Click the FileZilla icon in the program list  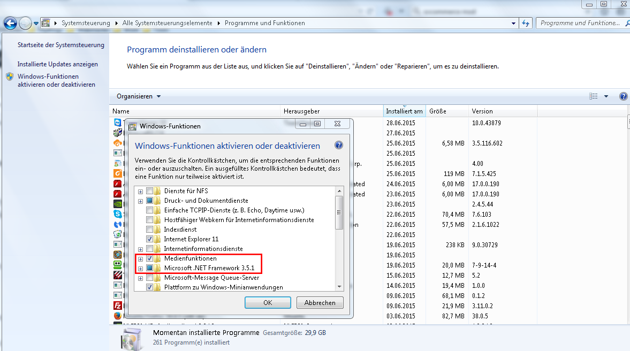pyautogui.click(x=118, y=306)
